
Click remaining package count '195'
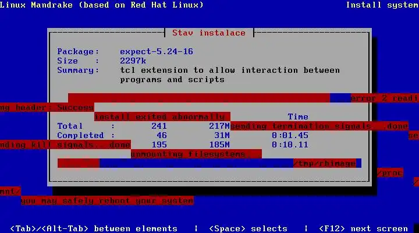[x=159, y=144]
